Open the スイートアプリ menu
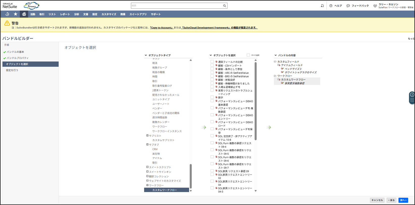This screenshot has width=415, height=205. tap(138, 14)
